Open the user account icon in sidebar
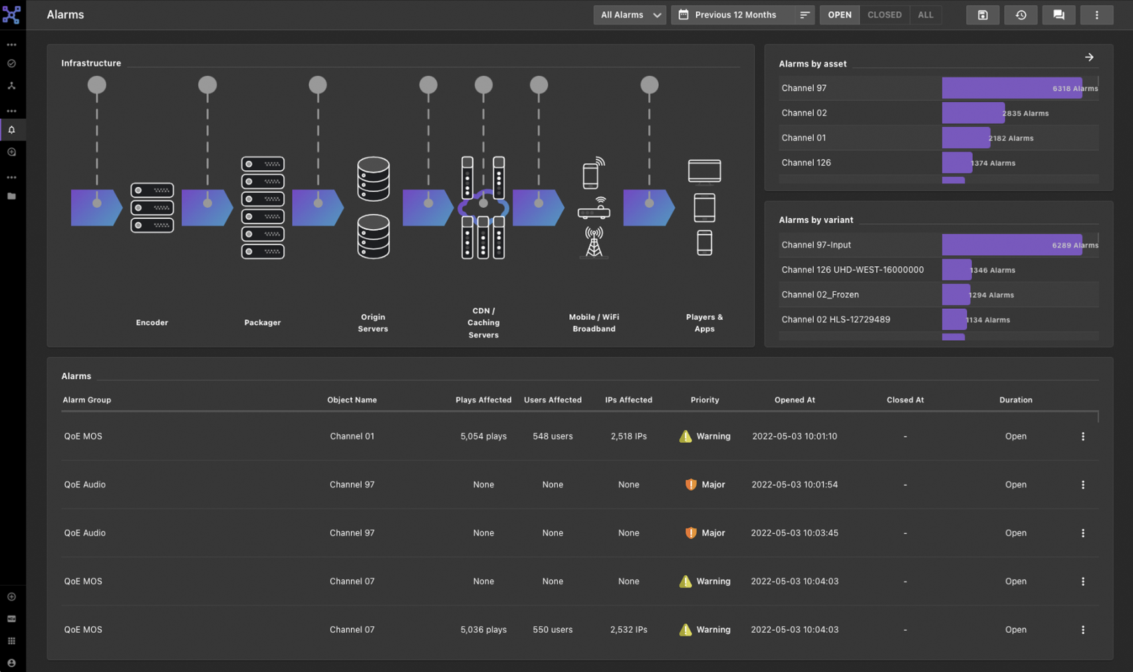 pos(11,663)
